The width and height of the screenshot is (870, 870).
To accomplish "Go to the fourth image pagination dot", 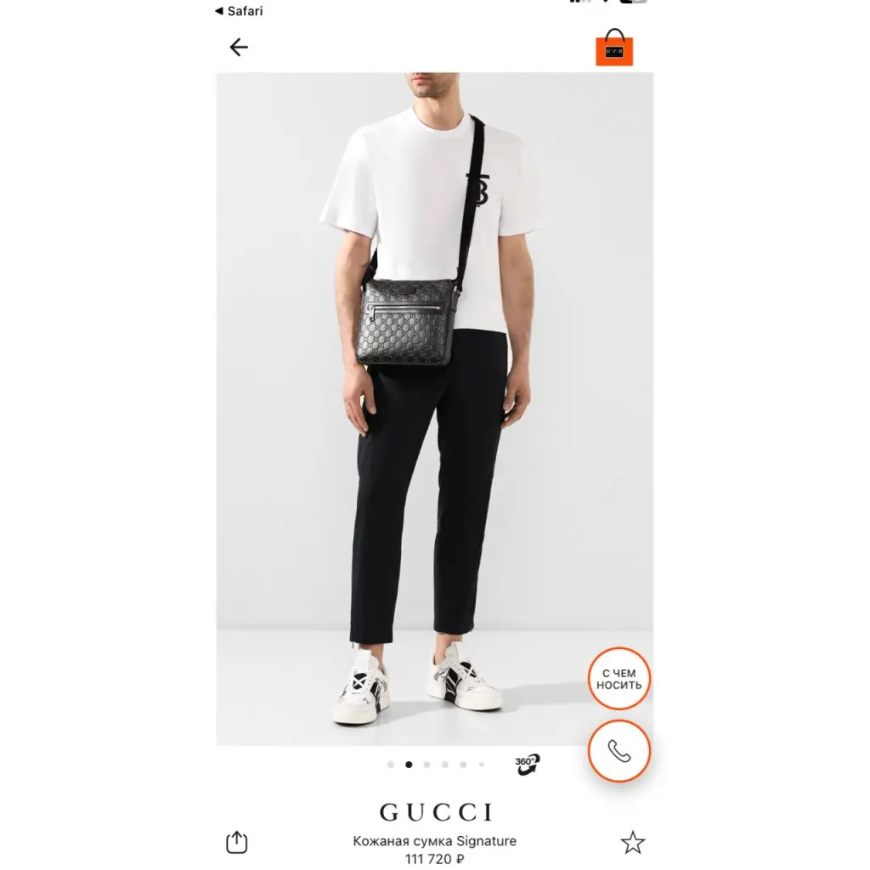I will coord(445,765).
